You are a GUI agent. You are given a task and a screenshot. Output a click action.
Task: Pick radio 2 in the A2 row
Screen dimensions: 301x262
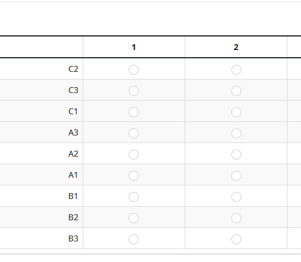[x=236, y=154]
